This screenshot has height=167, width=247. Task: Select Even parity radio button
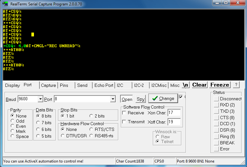click(13, 126)
